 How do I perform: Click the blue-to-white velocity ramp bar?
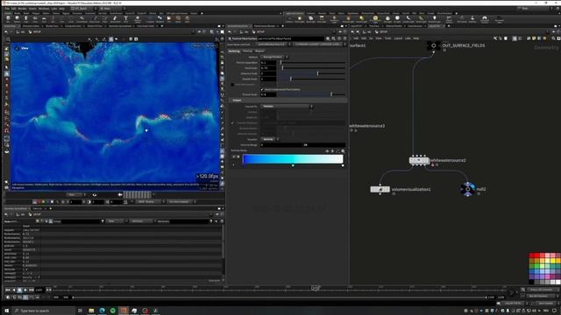[293, 159]
